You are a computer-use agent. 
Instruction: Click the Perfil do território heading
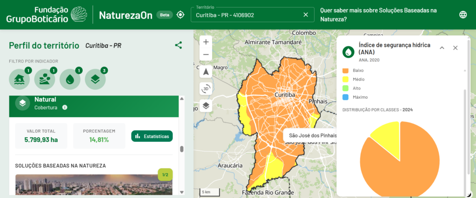point(44,46)
